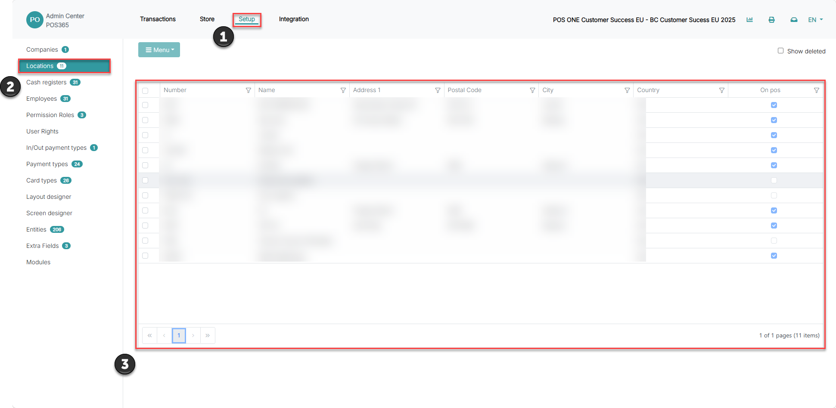Select the first table row checkbox
The width and height of the screenshot is (836, 408).
click(145, 105)
